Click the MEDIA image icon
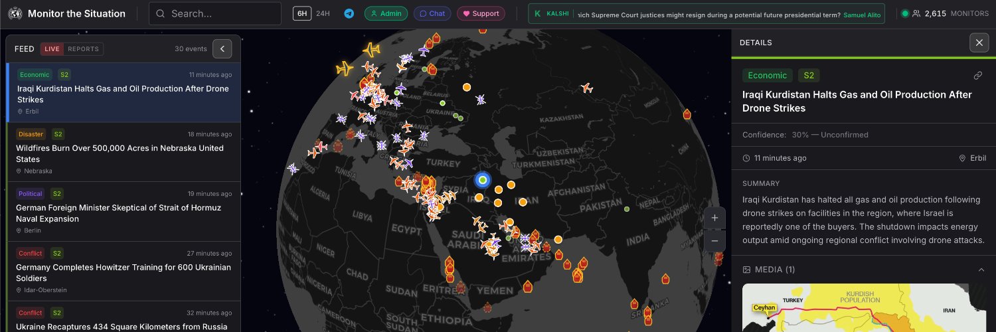996x332 pixels. click(x=746, y=270)
